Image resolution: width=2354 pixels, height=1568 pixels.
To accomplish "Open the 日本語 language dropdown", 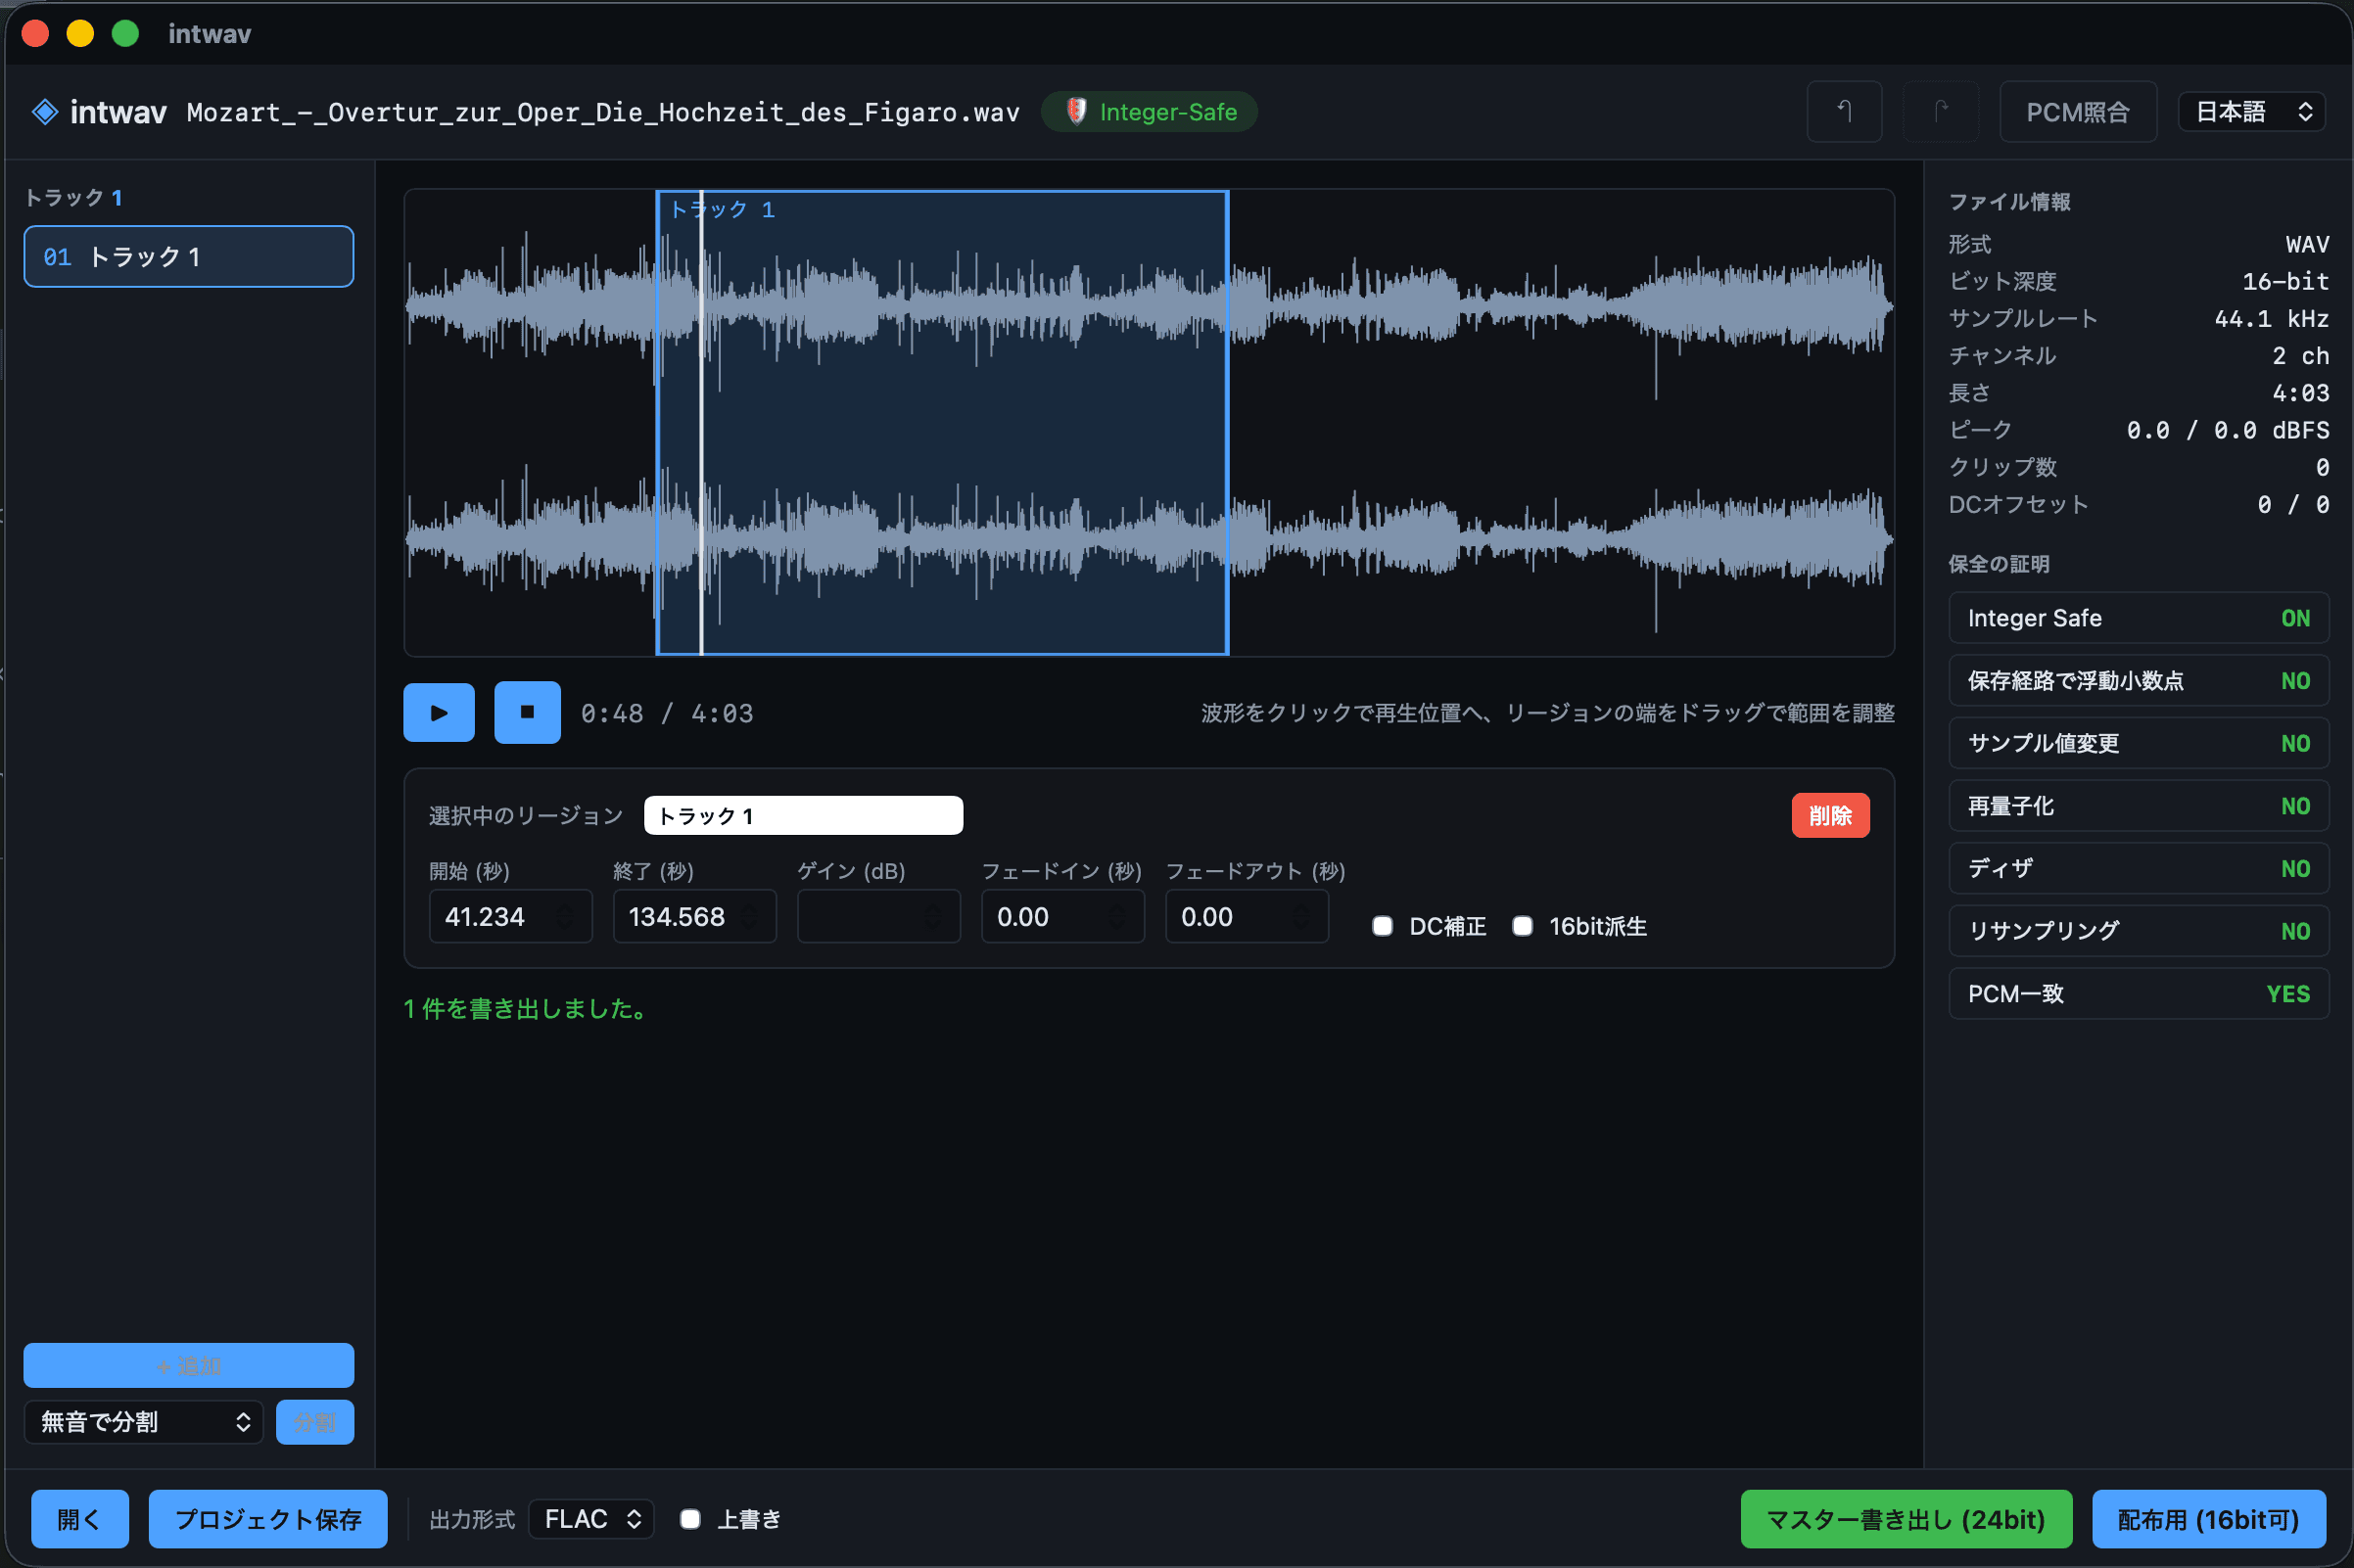I will coord(2251,111).
